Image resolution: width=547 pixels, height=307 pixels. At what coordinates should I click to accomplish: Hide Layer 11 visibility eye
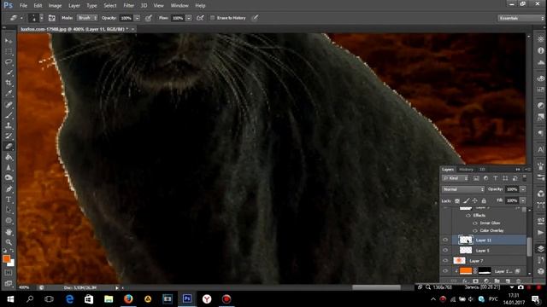pyautogui.click(x=445, y=240)
